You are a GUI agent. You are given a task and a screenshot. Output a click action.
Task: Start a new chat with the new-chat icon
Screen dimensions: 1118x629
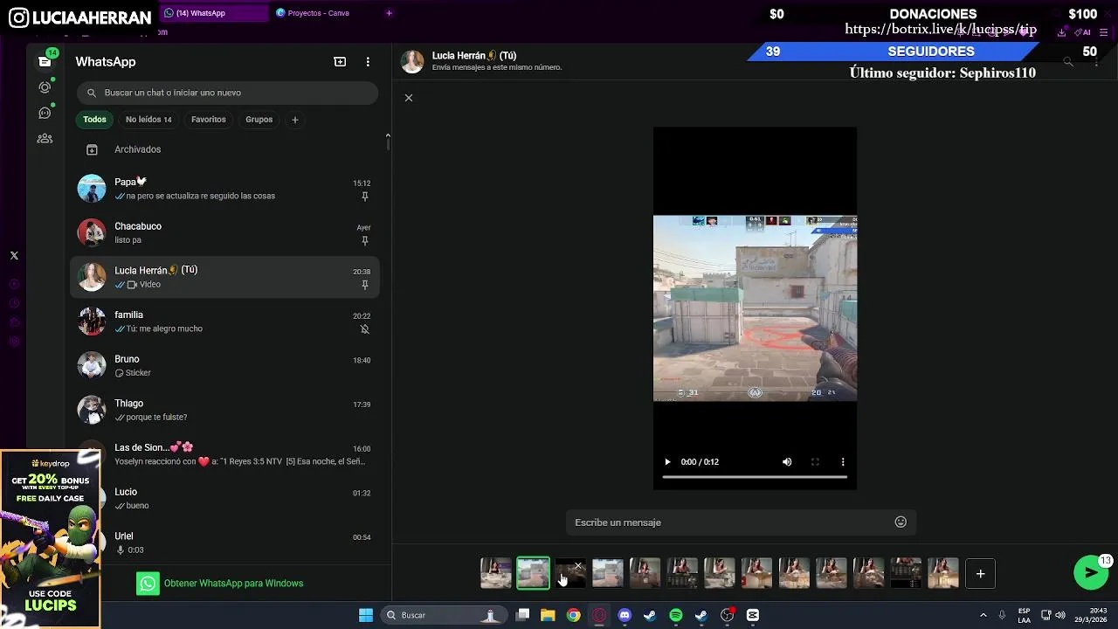[340, 61]
